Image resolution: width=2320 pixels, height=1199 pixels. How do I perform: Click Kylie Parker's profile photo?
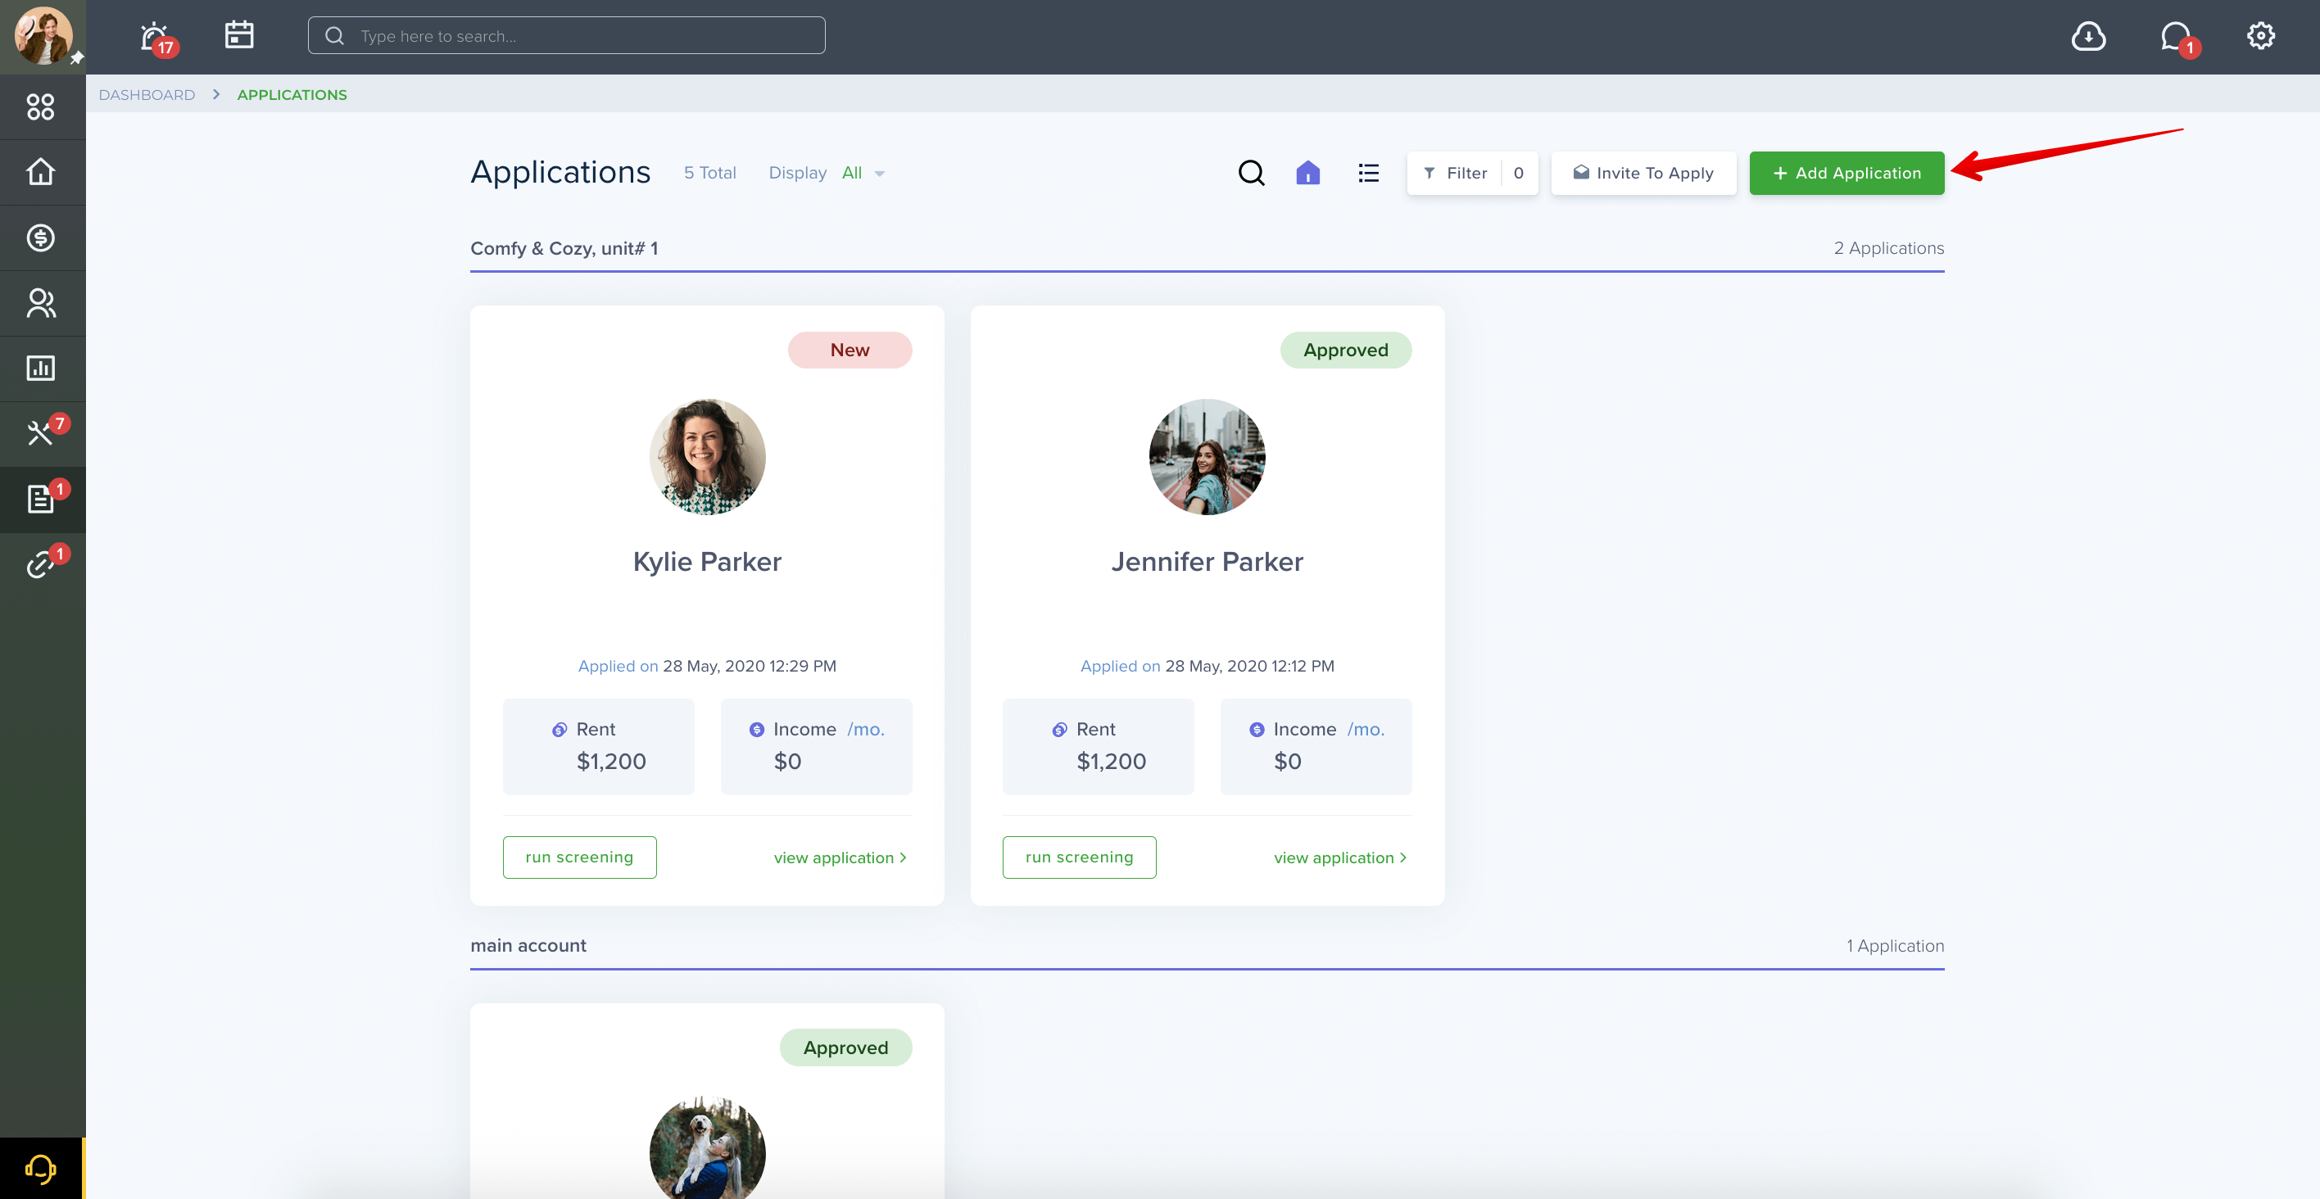pyautogui.click(x=707, y=457)
